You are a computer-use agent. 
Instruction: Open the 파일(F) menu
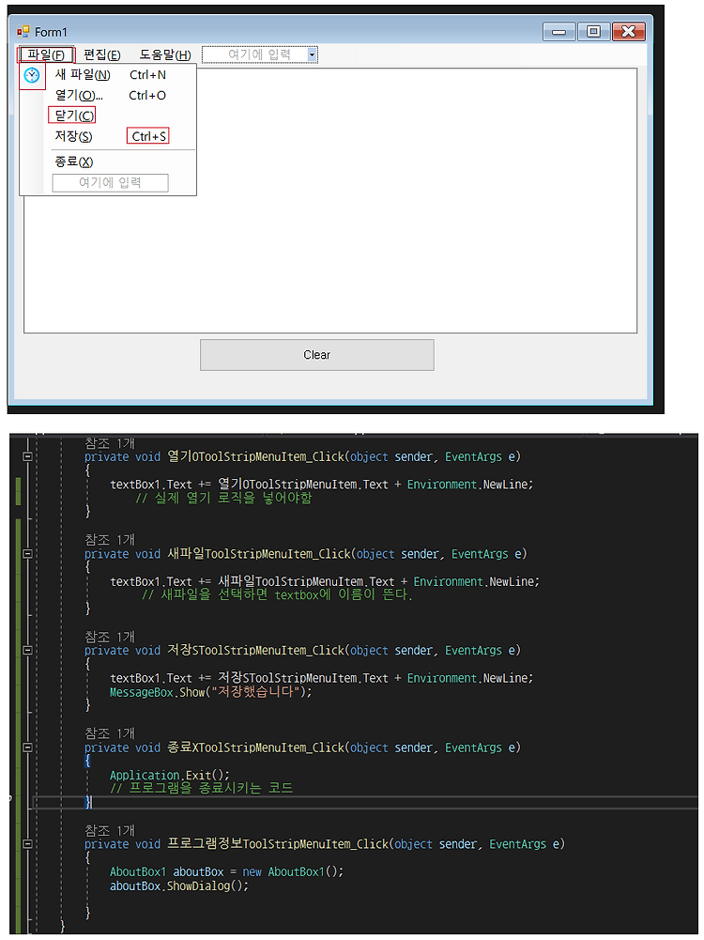click(46, 55)
